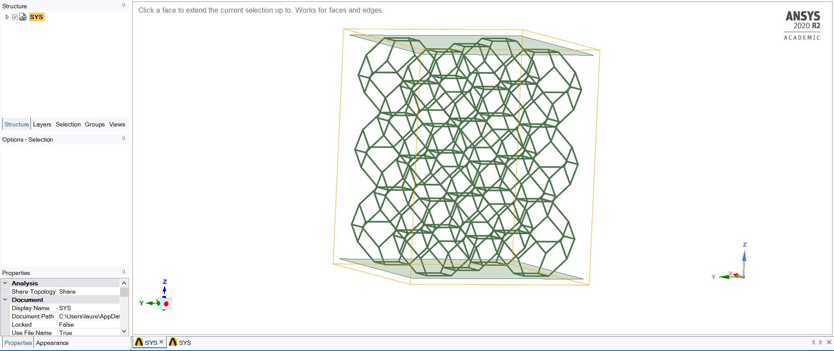Expand the SYS node in Structure tree
Image resolution: width=834 pixels, height=351 pixels.
[7, 17]
